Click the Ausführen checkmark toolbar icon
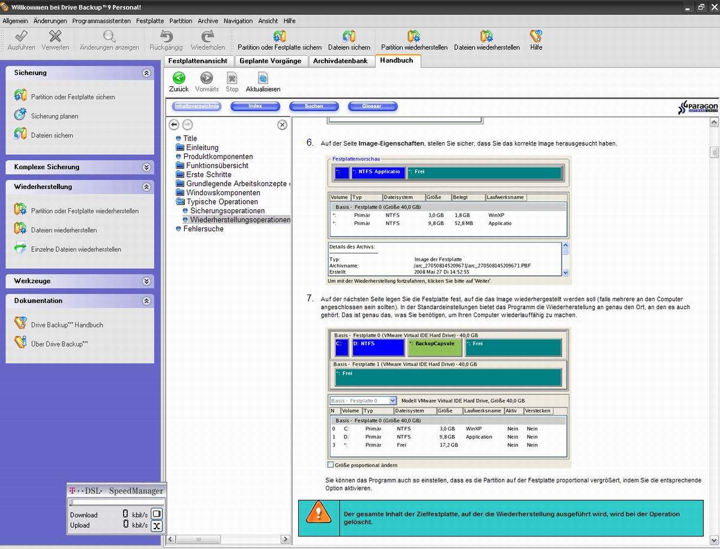 click(x=22, y=36)
